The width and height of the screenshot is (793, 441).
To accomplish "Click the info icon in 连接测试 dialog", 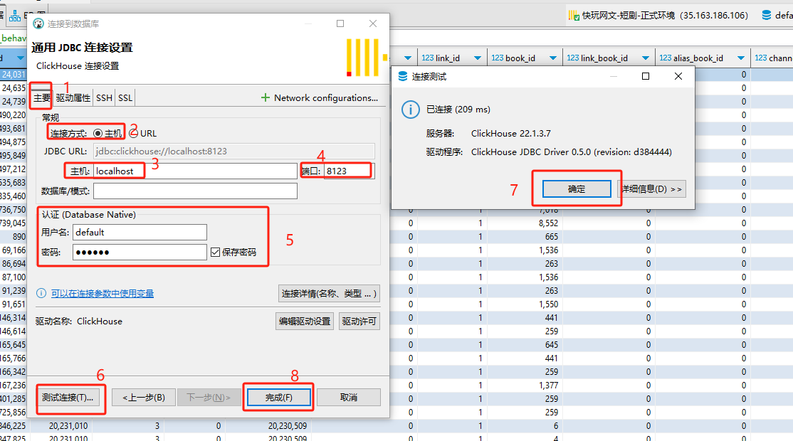I will (410, 110).
